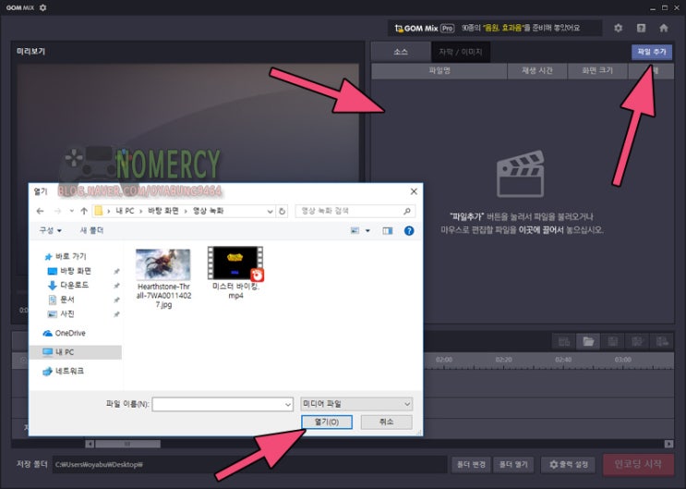686x489 pixels.
Task: Click the last project export icon above timeline
Action: coord(661,341)
